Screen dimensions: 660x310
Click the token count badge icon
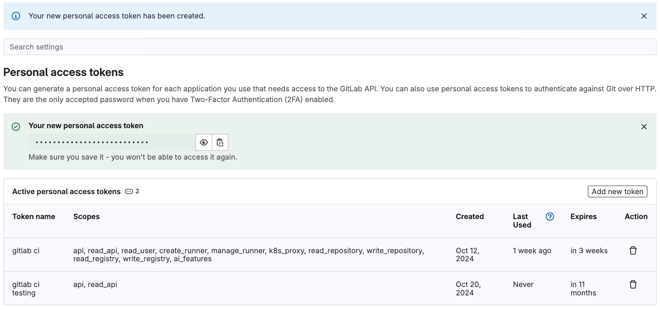(x=129, y=191)
